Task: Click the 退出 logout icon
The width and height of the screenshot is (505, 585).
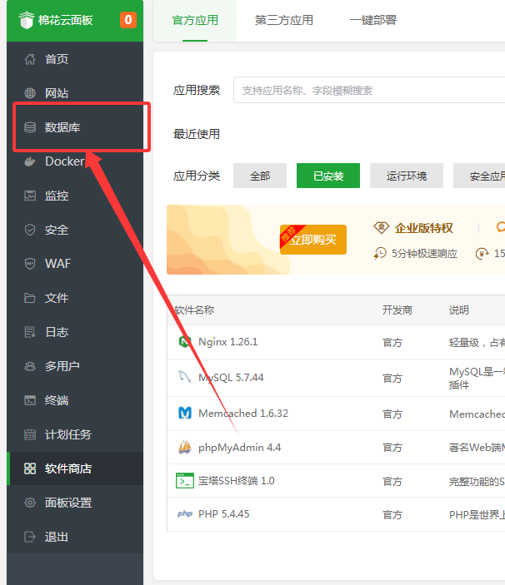Action: pos(30,537)
